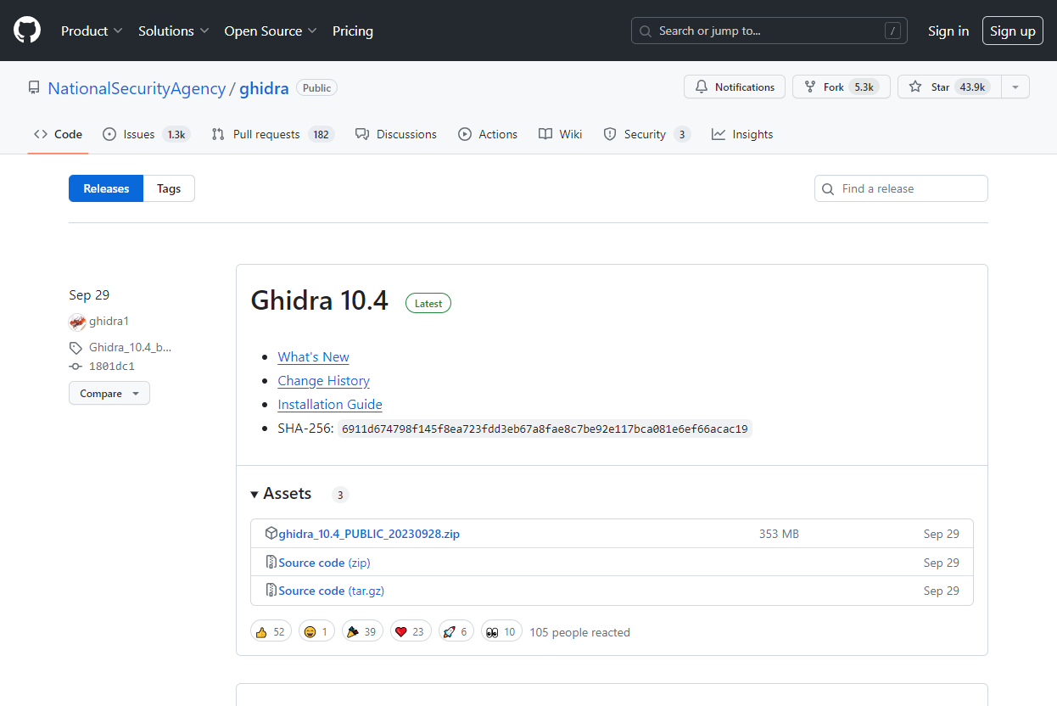
Task: Click the tag icon beside Ghidra_10.4_b…
Action: pyautogui.click(x=75, y=348)
